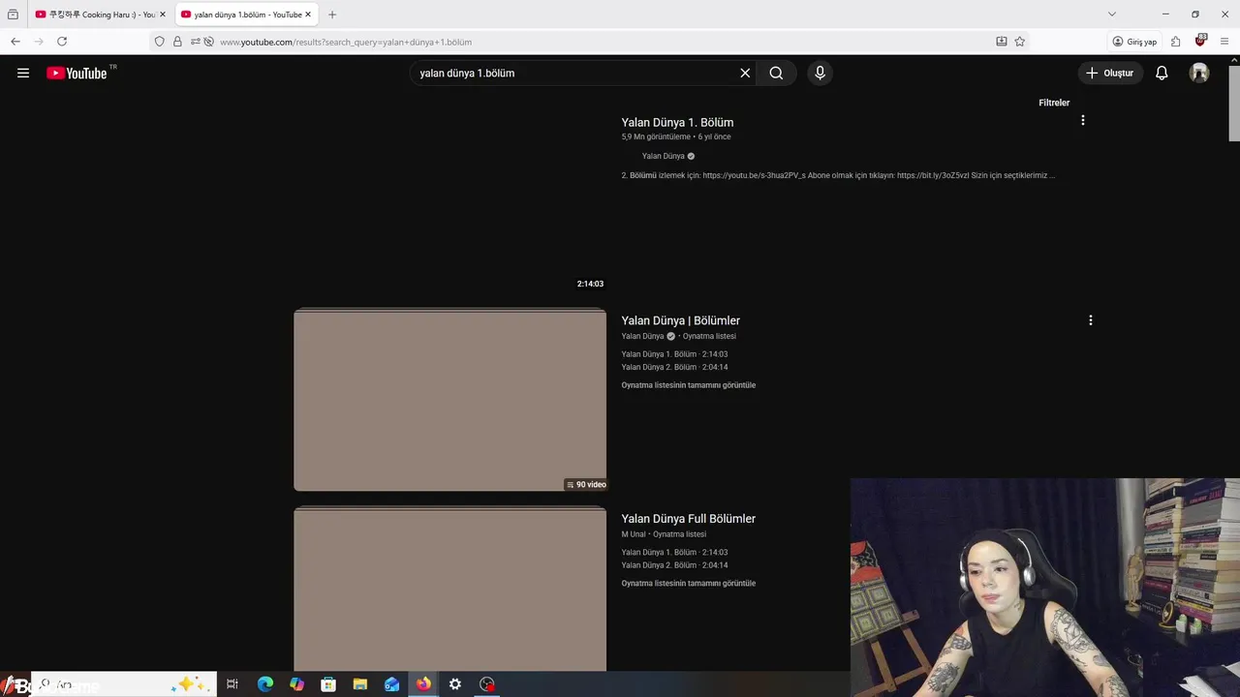Open Firefox extensions puzzle icon
This screenshot has width=1240, height=697.
coord(1175,42)
